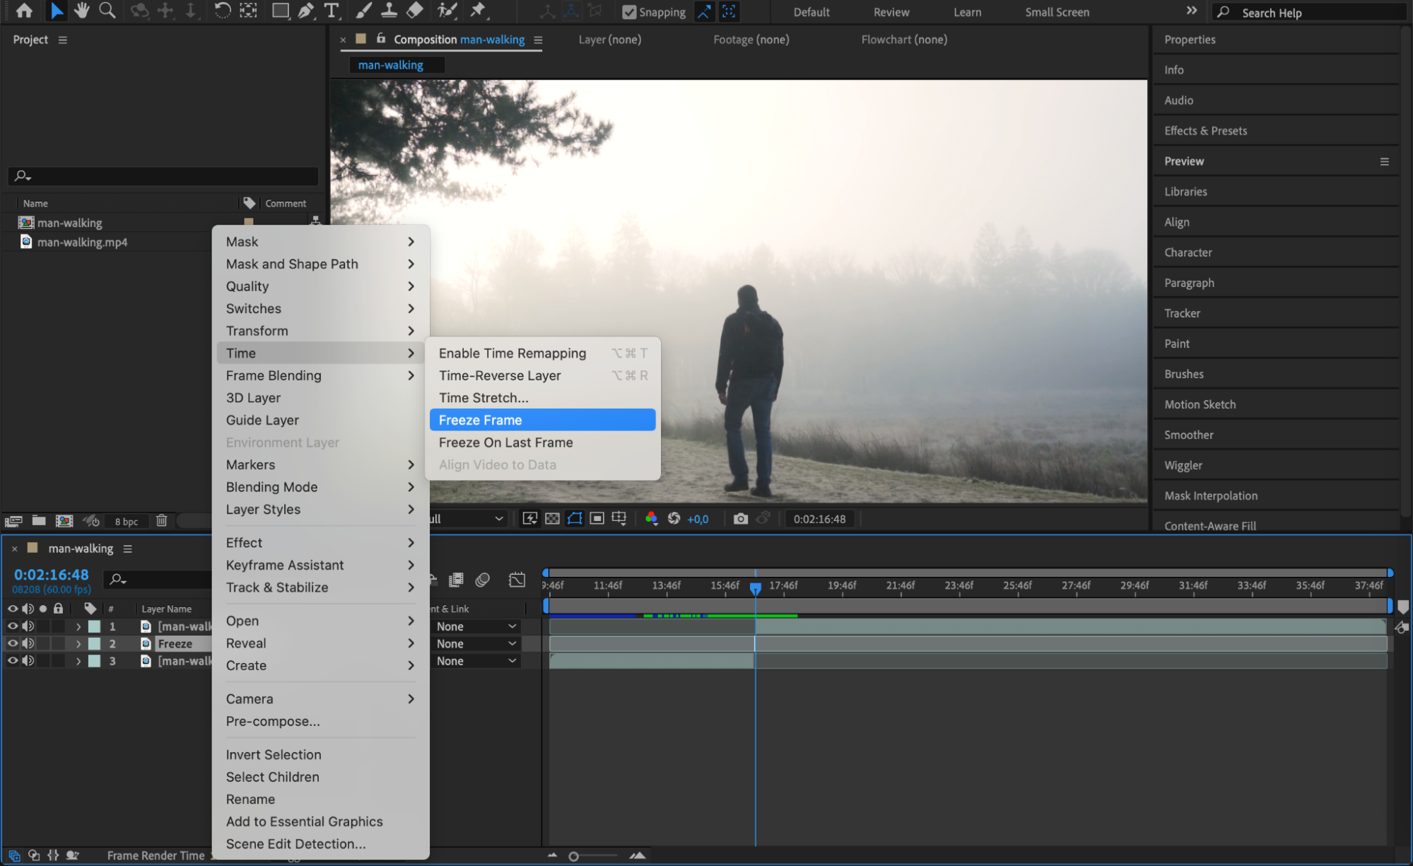Select the Zoom magnifier tool
The image size is (1413, 866).
[x=107, y=11]
